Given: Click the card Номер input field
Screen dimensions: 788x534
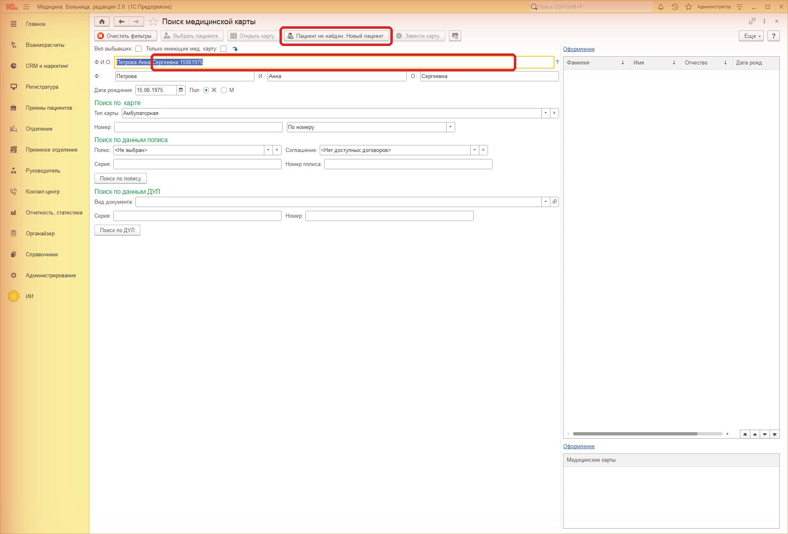Looking at the screenshot, I should 198,127.
